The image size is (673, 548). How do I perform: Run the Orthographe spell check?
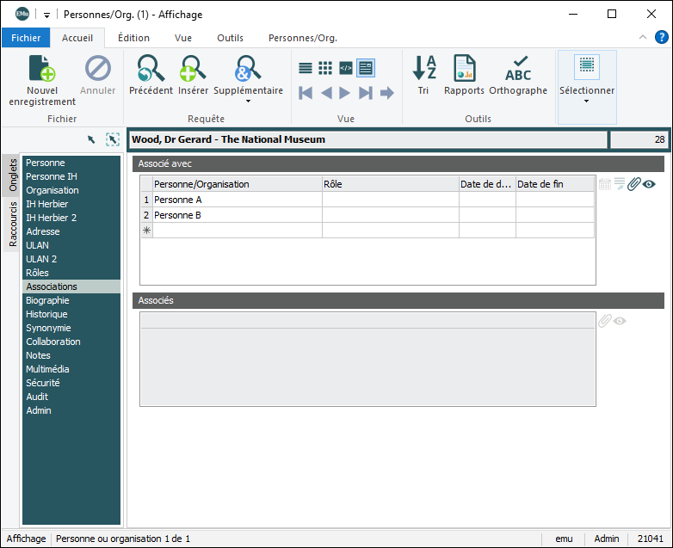pos(518,69)
